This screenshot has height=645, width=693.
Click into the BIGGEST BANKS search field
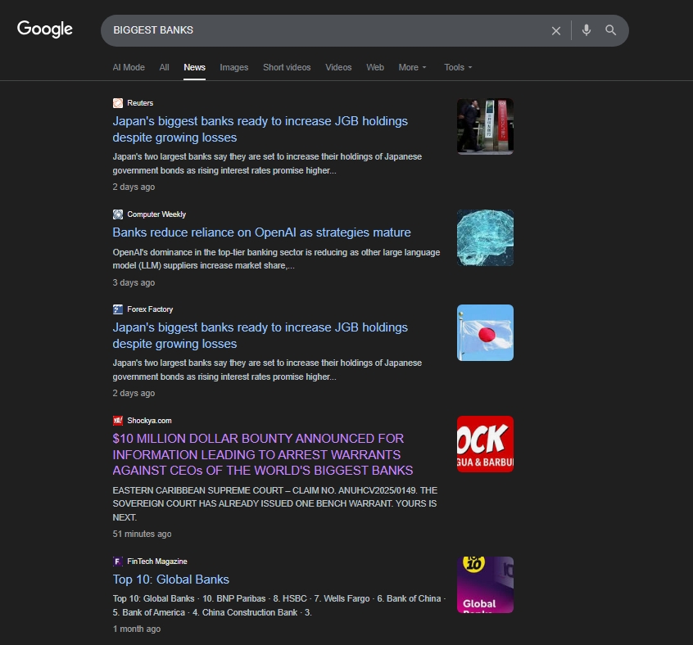[x=328, y=30]
